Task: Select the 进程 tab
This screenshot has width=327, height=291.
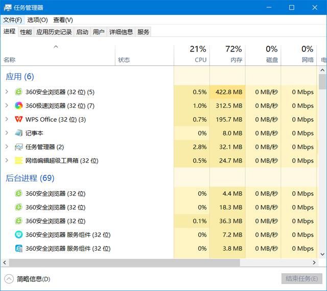Action: tap(9, 32)
